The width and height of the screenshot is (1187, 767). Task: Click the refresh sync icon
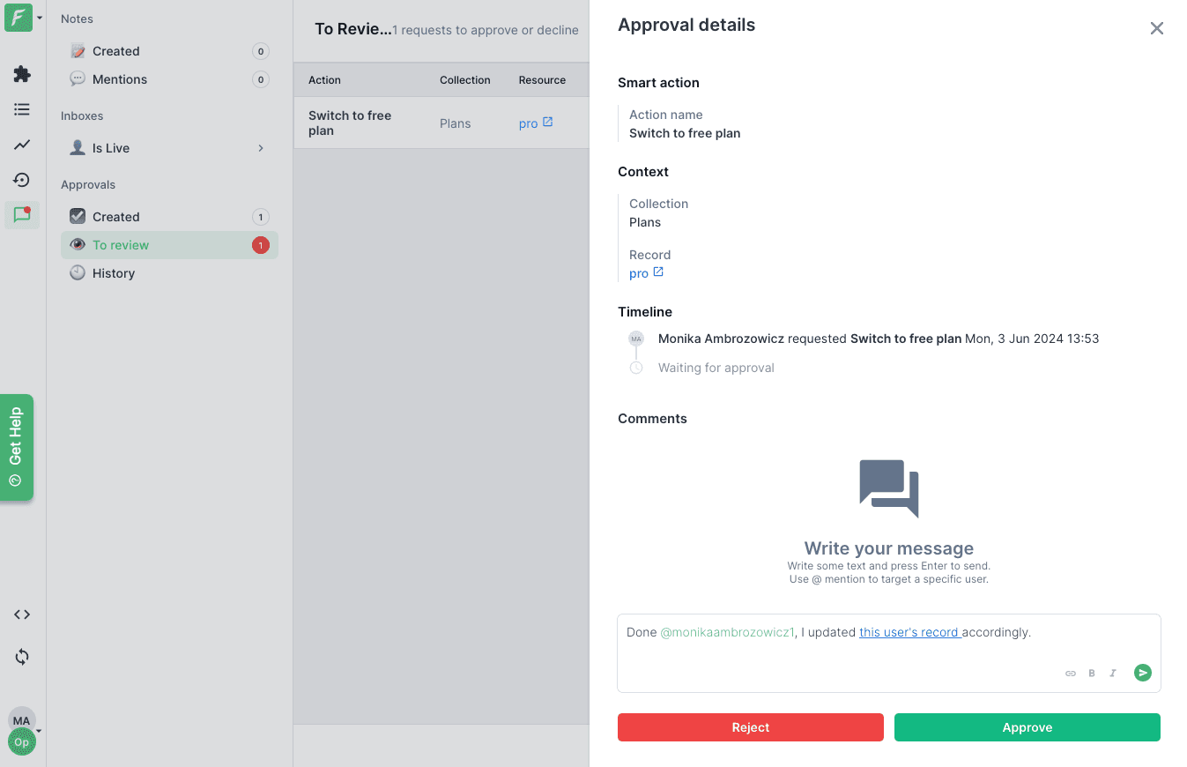(x=22, y=657)
